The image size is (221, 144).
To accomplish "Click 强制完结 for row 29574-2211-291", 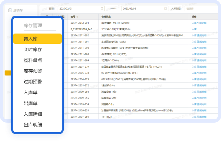I will 202,42.
